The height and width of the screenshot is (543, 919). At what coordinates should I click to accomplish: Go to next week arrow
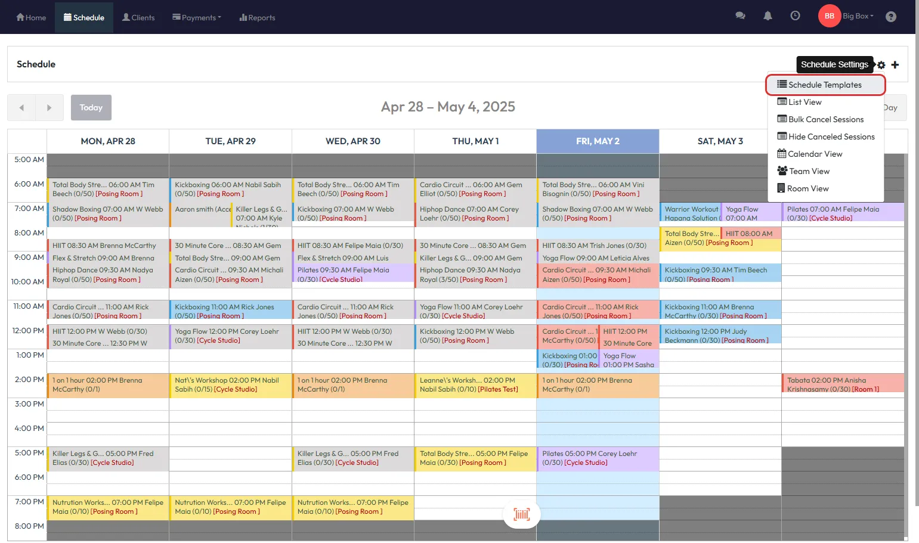[49, 108]
